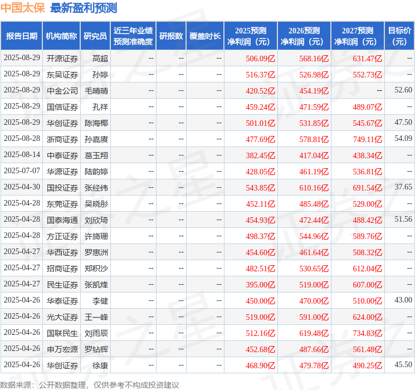Screen dimensions: 415x390
Task: Click the 报告日期 column header
Action: tap(21, 36)
